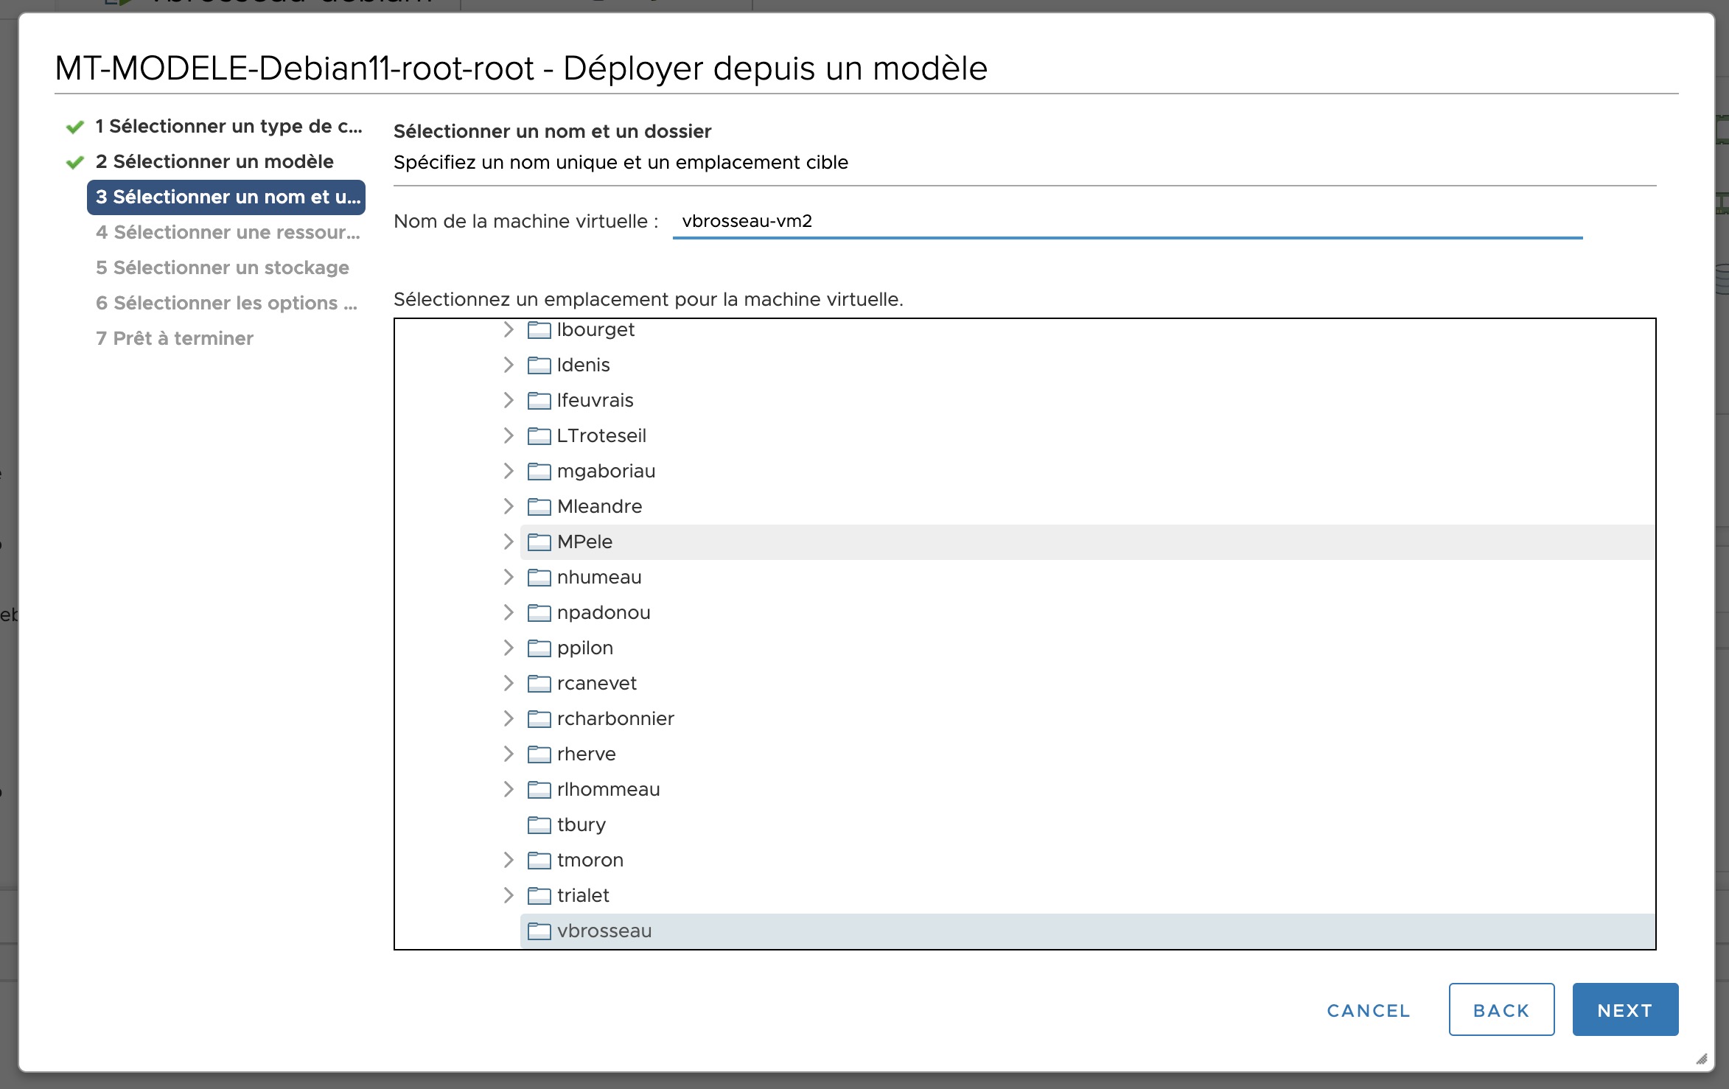Screen dimensions: 1729x1089
Task: Expand the ldenis folder
Action: pyautogui.click(x=509, y=365)
